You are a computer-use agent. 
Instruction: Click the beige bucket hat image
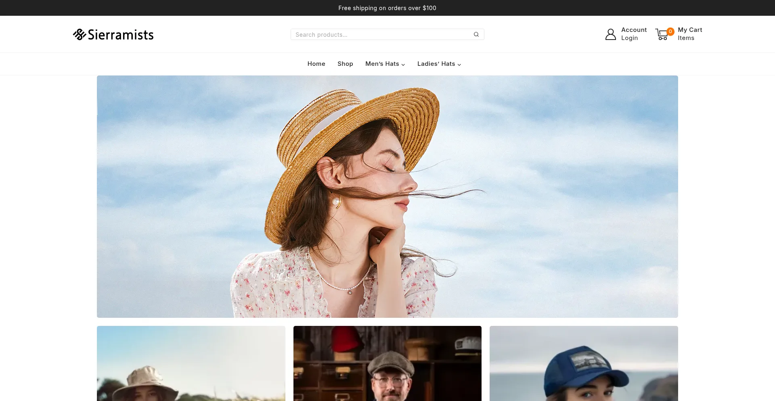191,363
